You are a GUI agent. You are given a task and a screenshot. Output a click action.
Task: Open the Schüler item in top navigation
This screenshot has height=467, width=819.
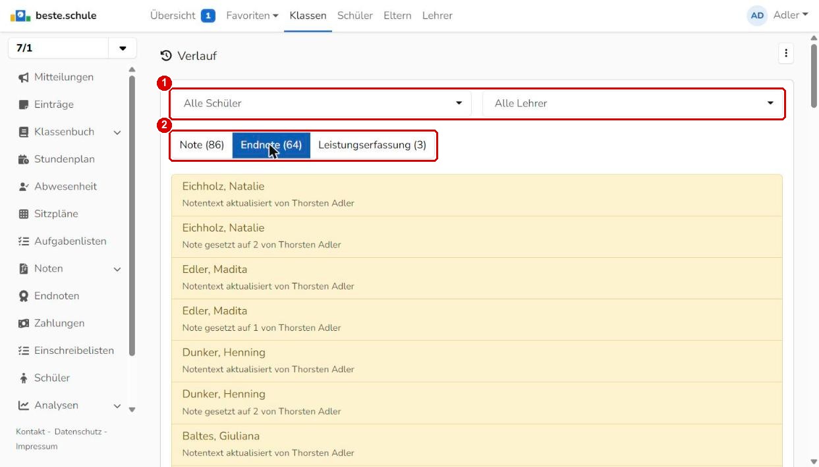[x=355, y=15]
